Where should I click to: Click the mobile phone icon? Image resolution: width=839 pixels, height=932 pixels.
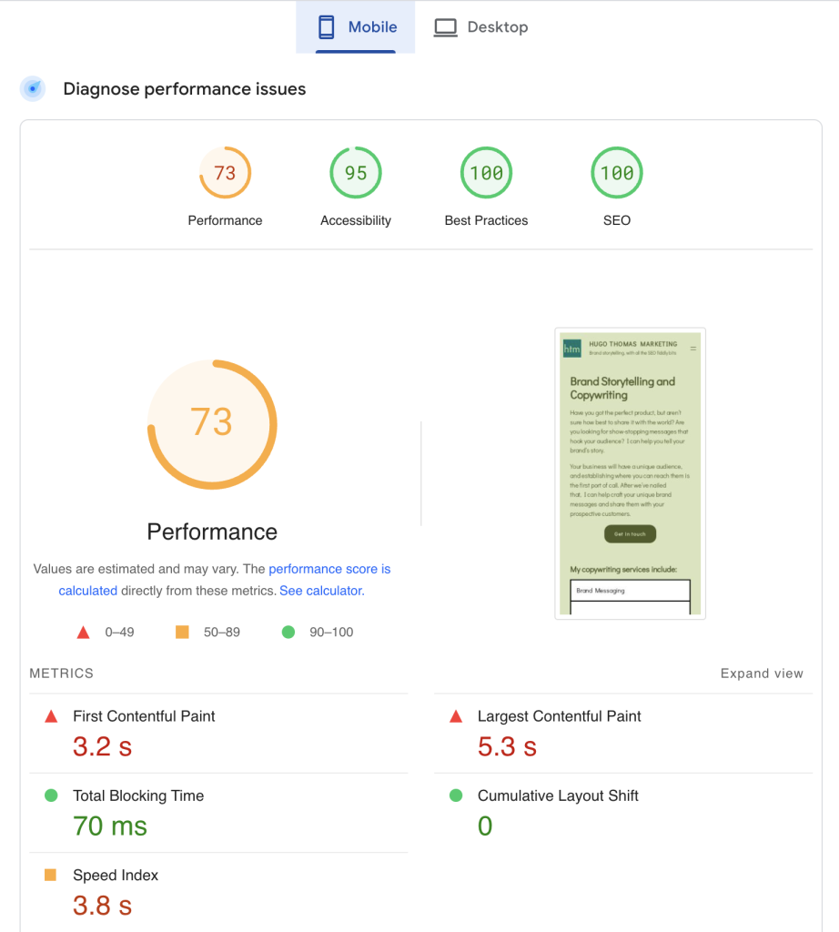[x=326, y=27]
